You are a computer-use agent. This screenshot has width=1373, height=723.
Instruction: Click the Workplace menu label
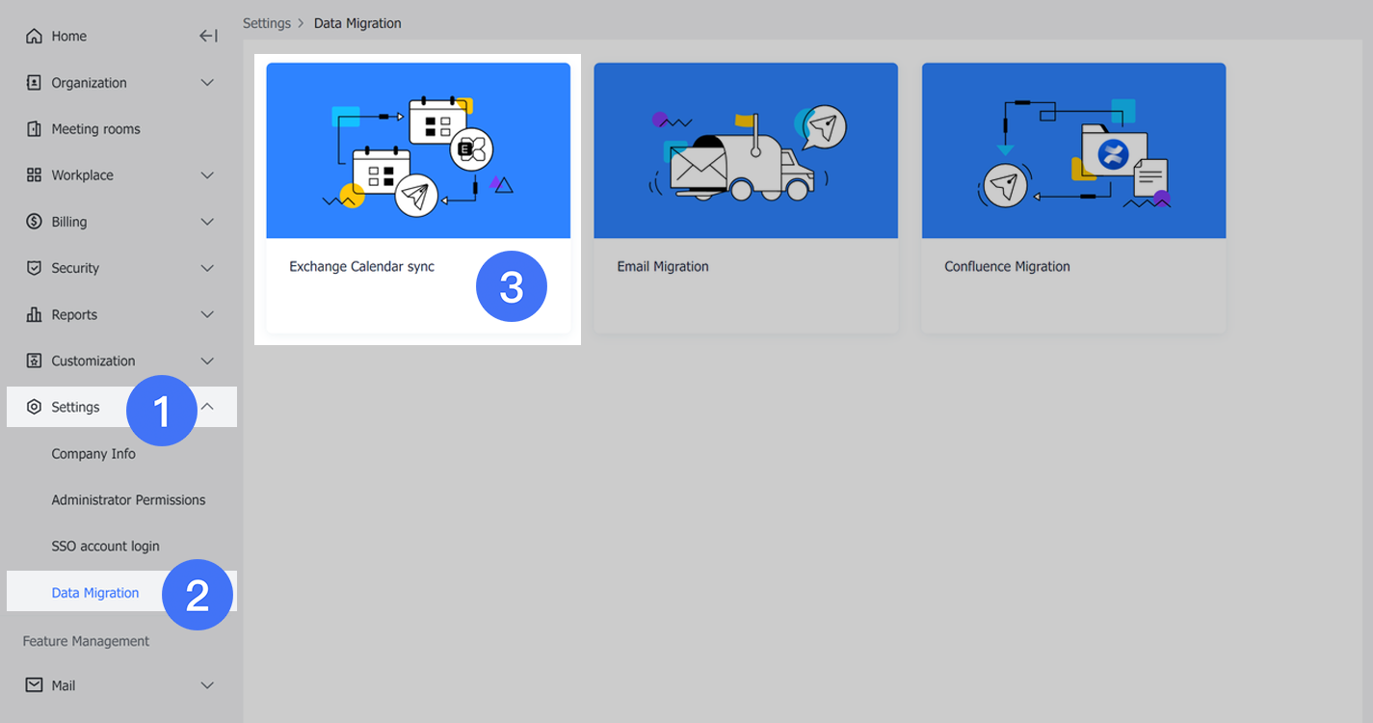coord(82,175)
